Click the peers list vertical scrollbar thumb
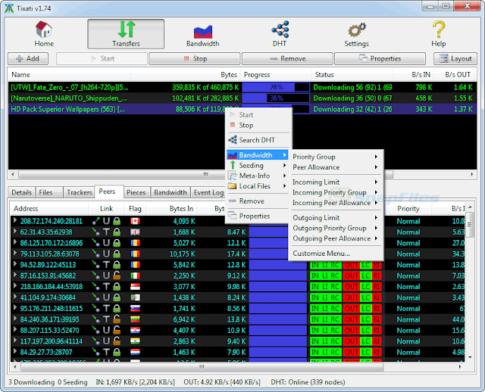The image size is (485, 392). pyautogui.click(x=470, y=225)
